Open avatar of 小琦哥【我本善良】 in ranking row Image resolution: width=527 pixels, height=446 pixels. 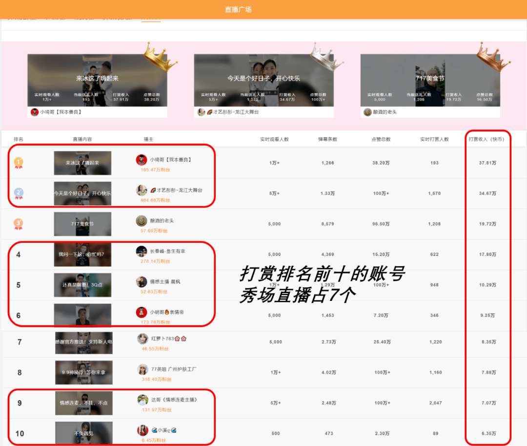142,160
